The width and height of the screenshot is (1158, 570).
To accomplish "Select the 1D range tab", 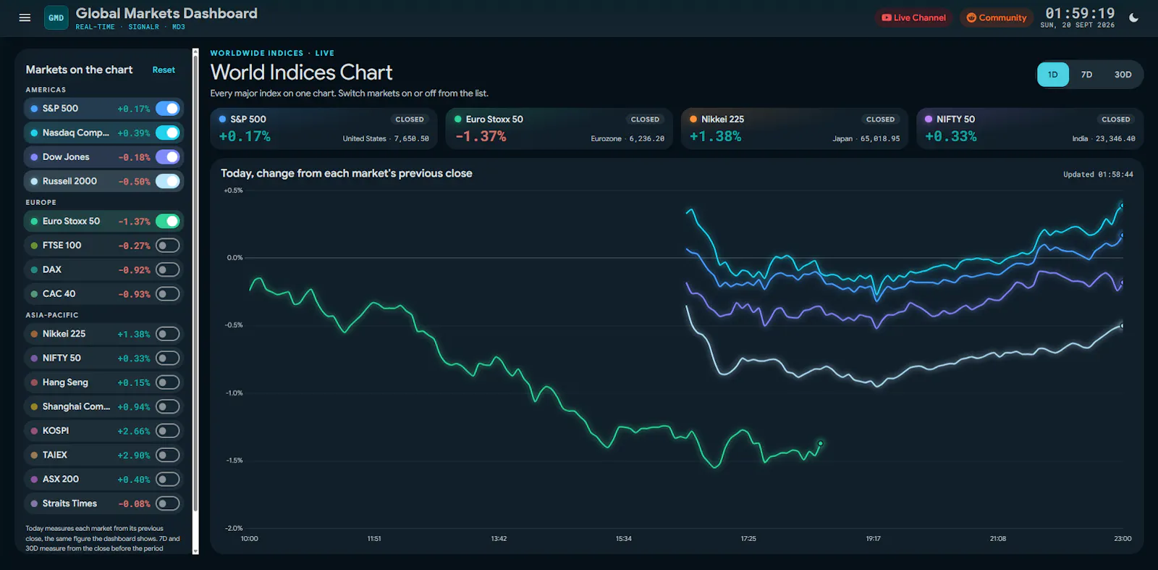I will click(1052, 75).
